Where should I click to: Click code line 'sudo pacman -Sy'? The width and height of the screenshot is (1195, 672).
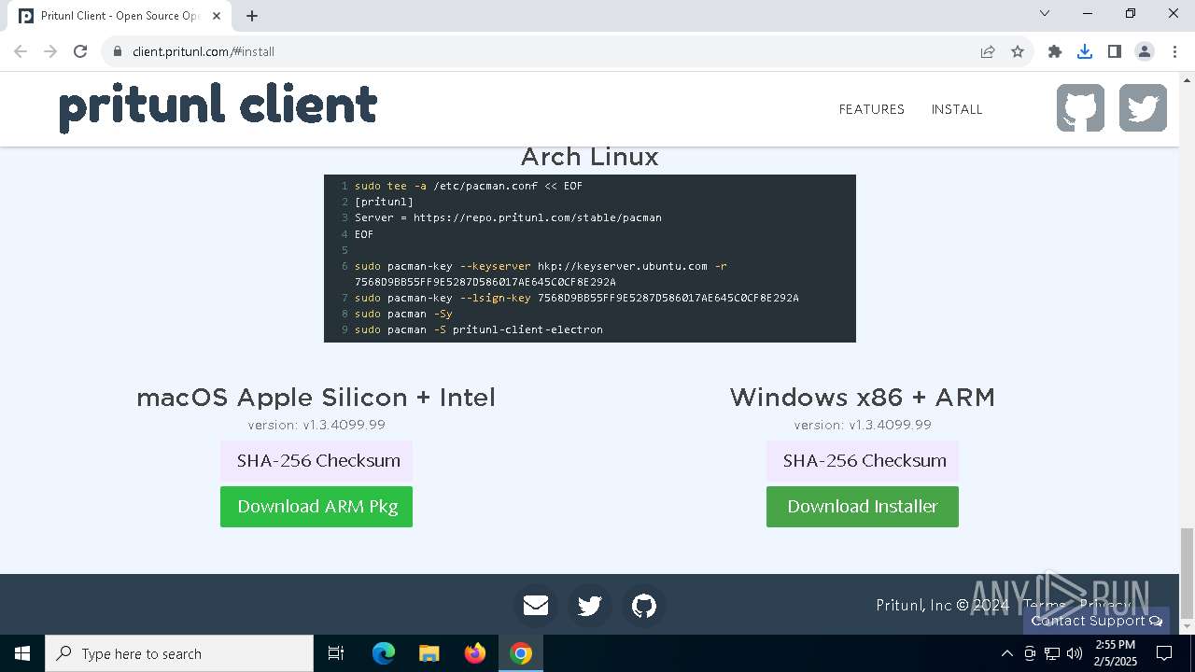pyautogui.click(x=403, y=314)
